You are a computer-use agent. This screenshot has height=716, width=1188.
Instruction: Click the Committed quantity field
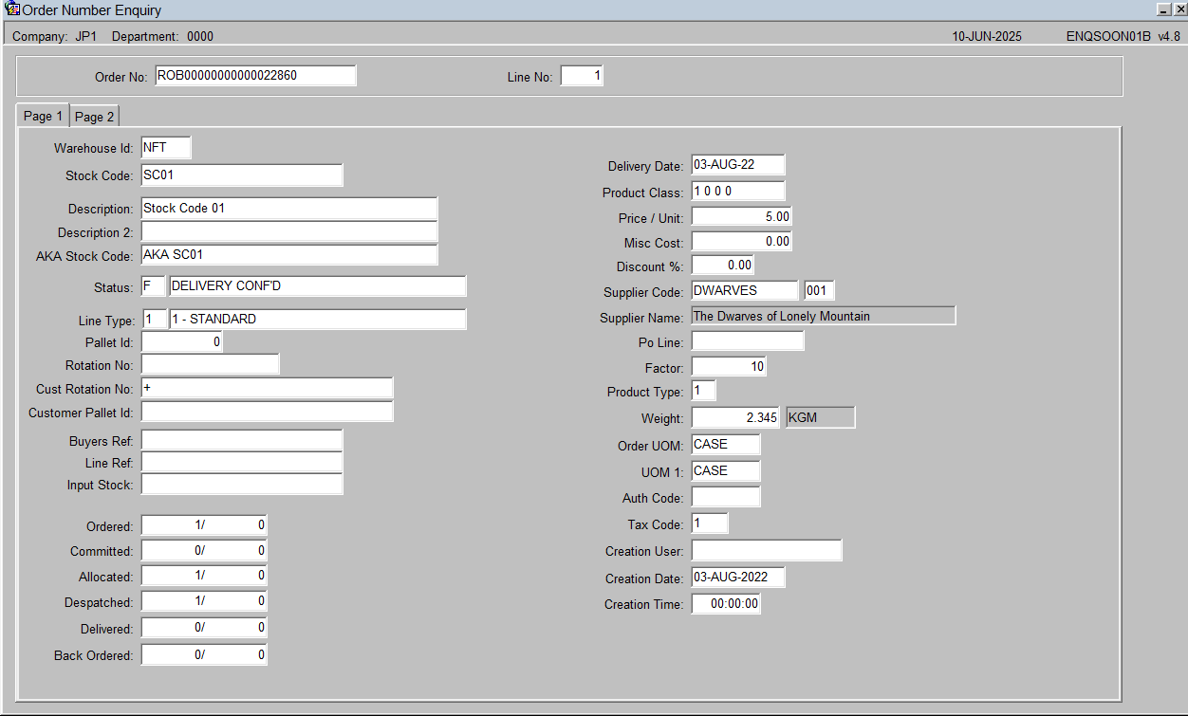[204, 551]
